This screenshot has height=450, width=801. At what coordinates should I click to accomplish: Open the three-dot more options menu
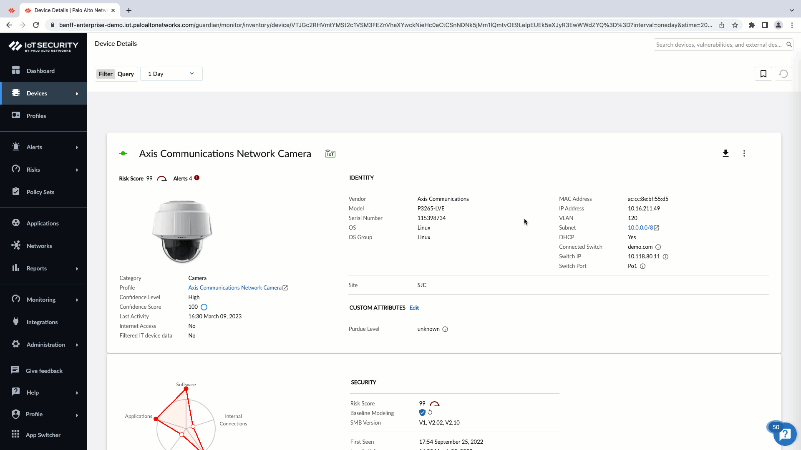click(x=744, y=153)
